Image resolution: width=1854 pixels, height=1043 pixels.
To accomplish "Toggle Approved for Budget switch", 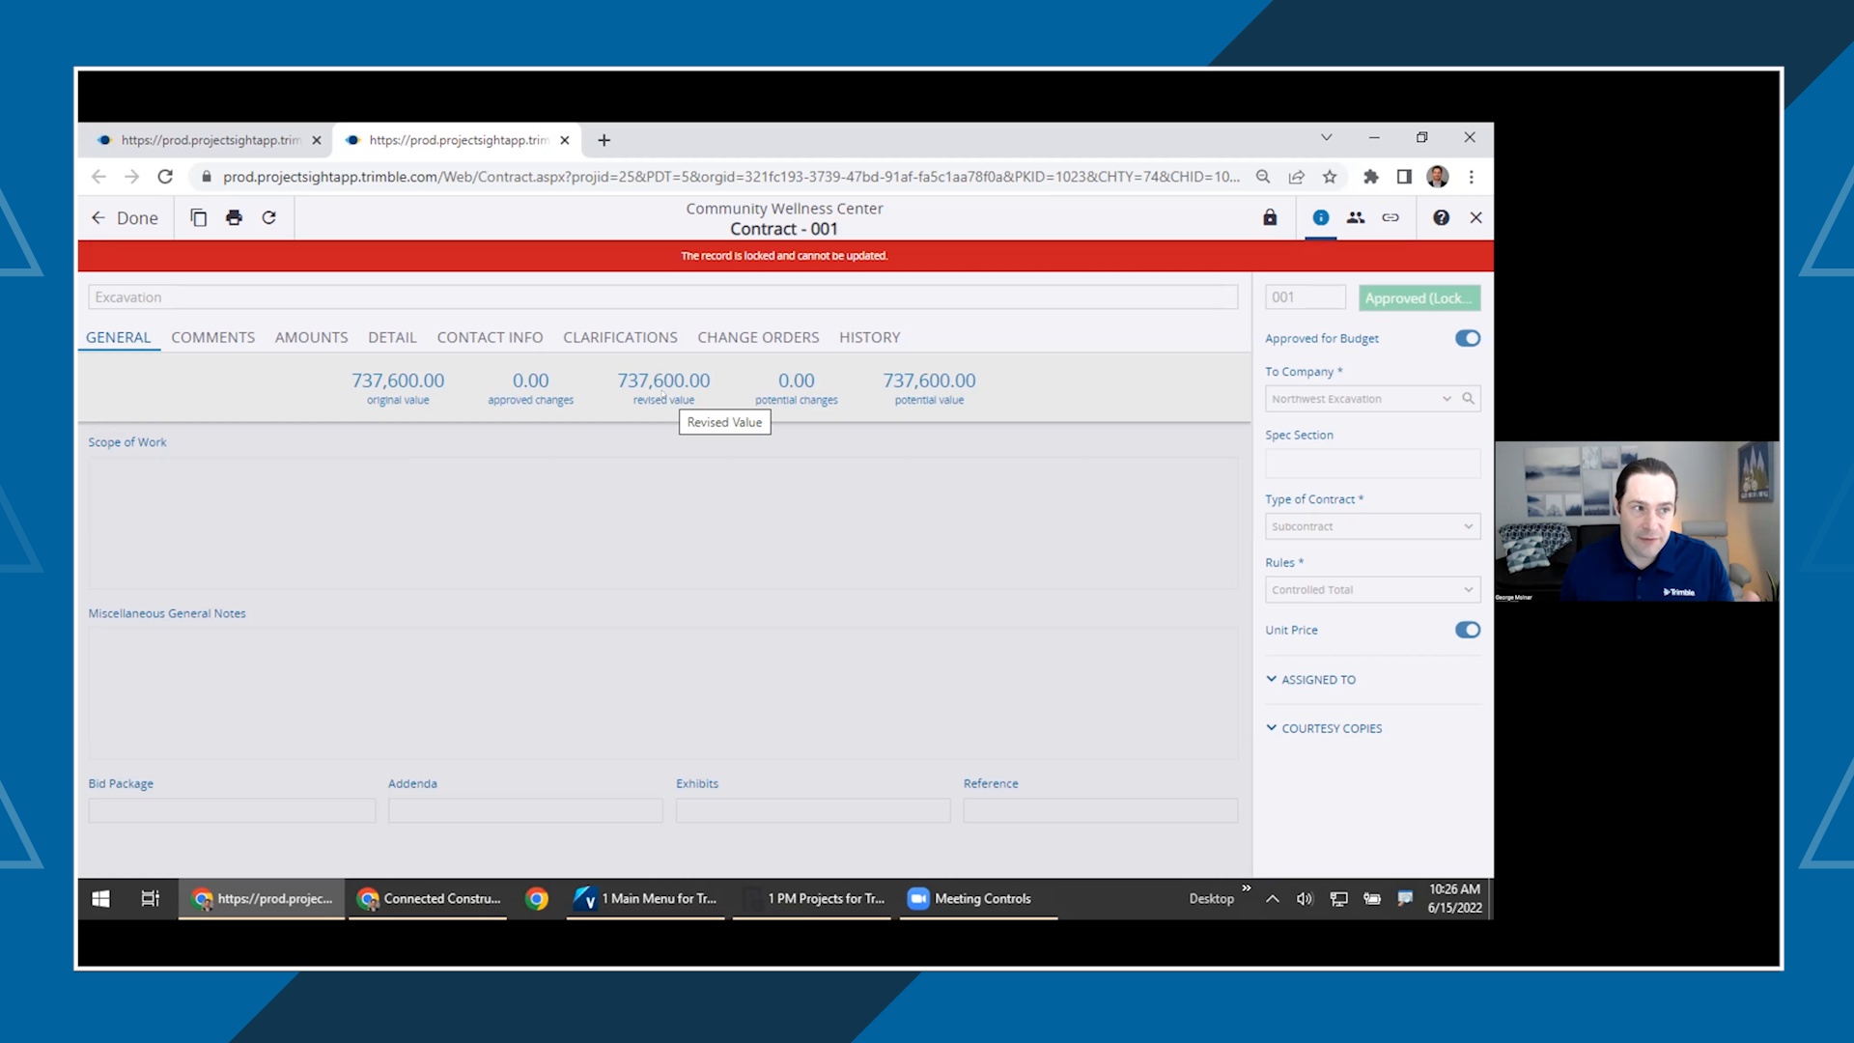I will click(x=1467, y=338).
